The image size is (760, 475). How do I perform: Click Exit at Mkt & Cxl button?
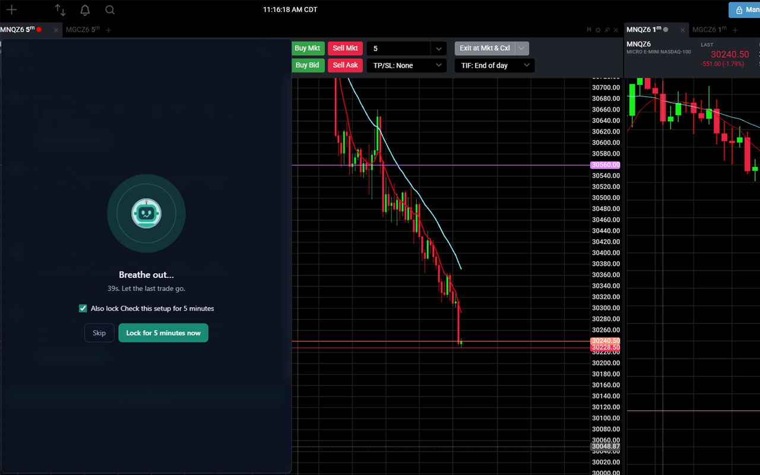[x=484, y=48]
